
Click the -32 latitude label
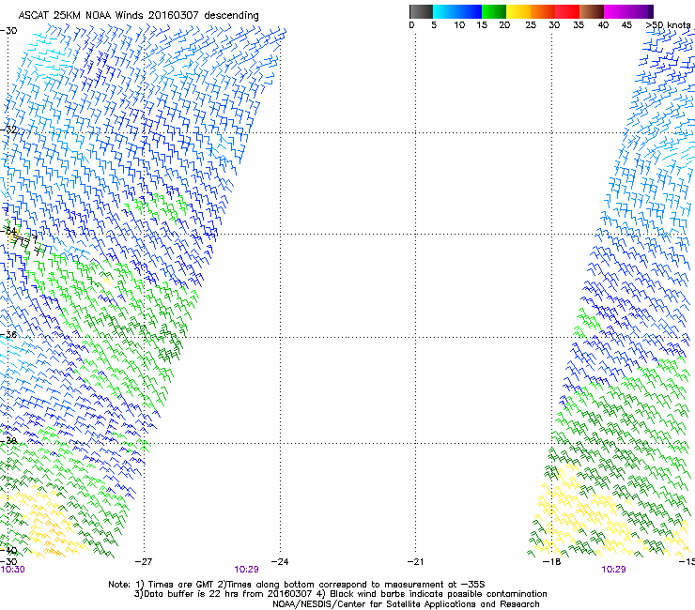(8, 130)
